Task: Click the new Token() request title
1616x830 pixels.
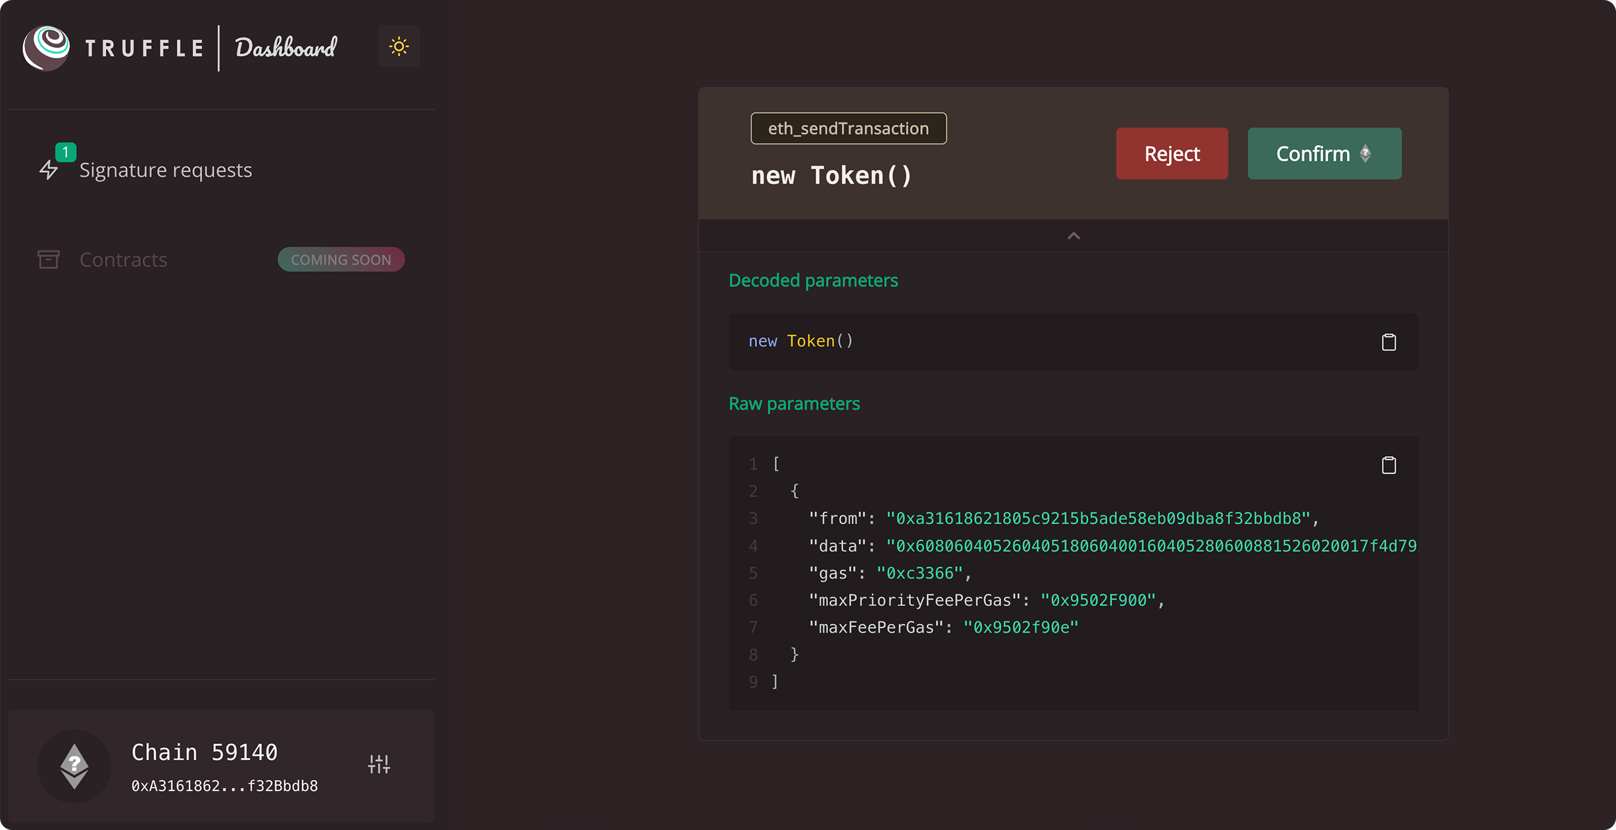Action: pyautogui.click(x=831, y=175)
